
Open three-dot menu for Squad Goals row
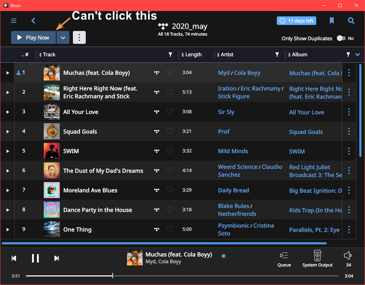coord(349,131)
